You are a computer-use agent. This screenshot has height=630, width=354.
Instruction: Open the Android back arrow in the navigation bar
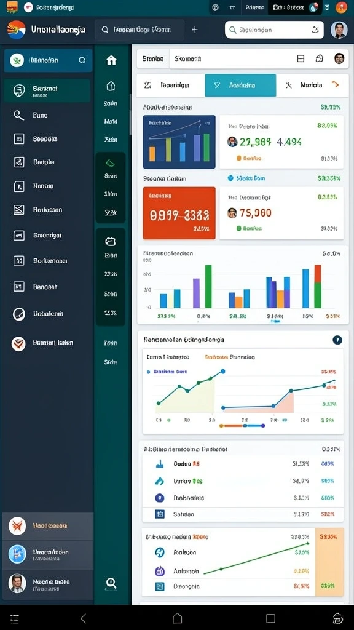[x=84, y=618]
